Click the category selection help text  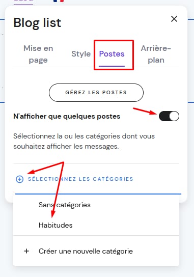(84, 141)
